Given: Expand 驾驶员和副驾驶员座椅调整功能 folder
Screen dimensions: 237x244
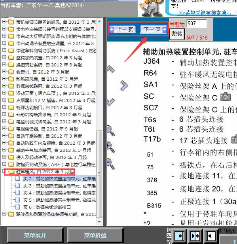Looking at the screenshot, I should (x=4, y=214).
